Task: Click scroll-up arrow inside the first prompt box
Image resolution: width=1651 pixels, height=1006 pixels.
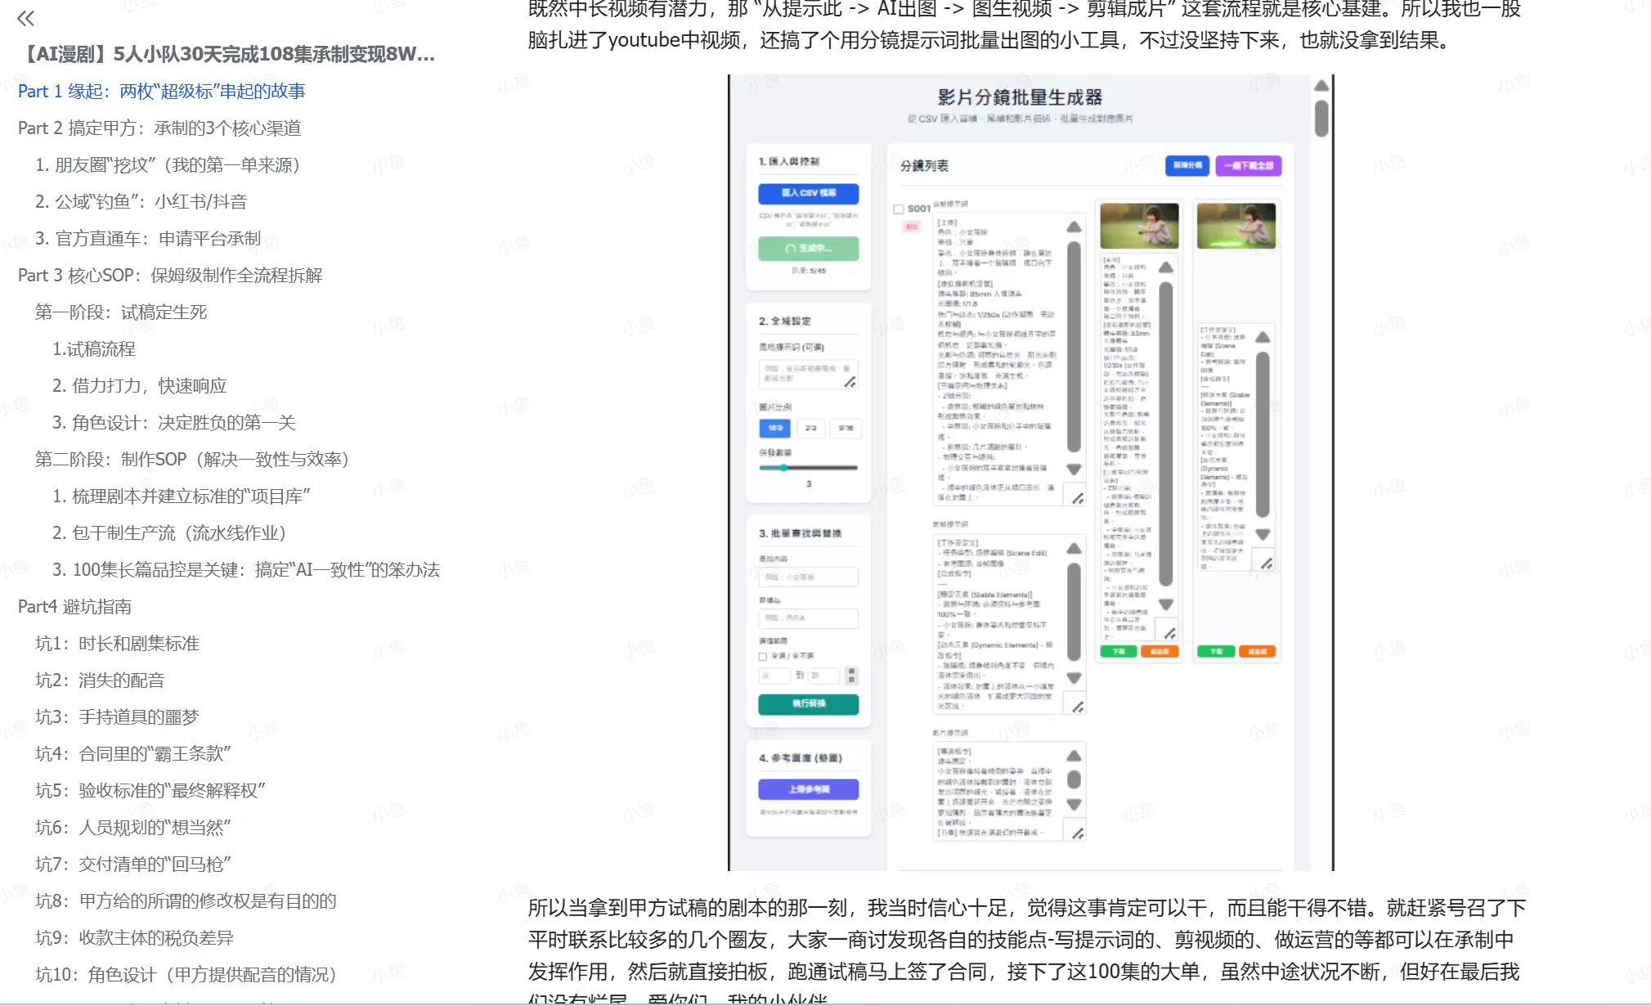Action: point(1073,227)
